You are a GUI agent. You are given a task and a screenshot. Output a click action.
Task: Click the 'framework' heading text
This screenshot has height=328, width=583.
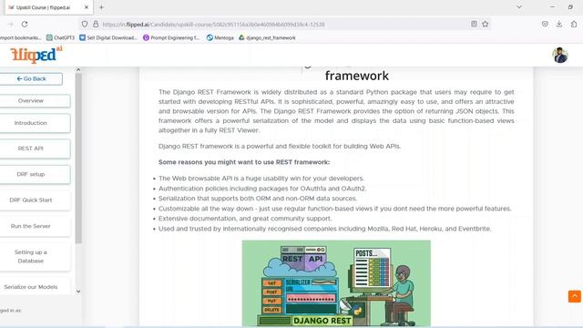[x=357, y=76]
